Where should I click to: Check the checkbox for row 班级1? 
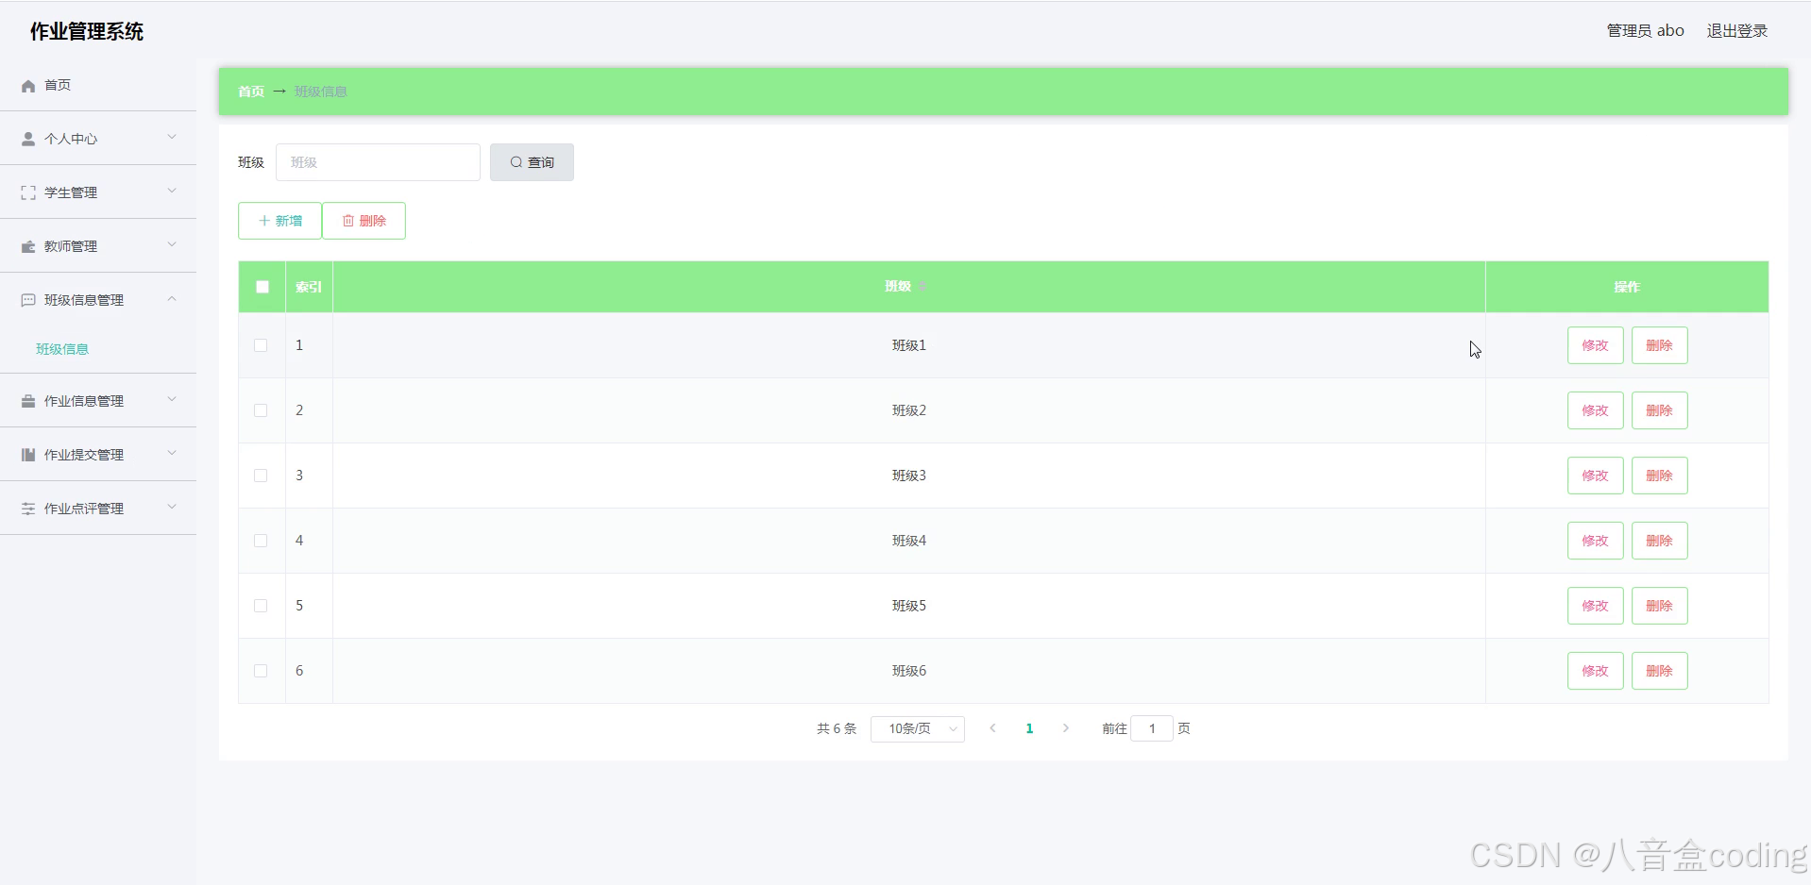pyautogui.click(x=261, y=345)
